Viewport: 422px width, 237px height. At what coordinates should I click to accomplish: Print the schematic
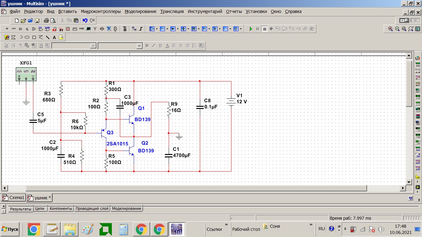point(46,21)
